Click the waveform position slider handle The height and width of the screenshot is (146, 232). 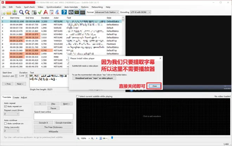(112, 138)
